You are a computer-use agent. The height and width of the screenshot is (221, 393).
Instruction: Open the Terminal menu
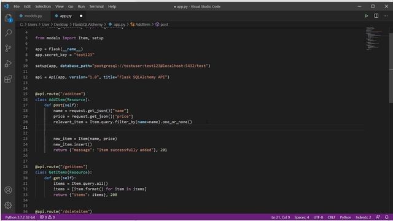click(96, 7)
